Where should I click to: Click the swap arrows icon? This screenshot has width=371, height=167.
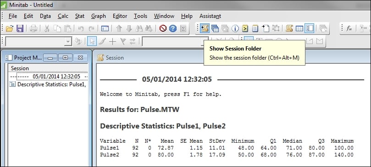click(133, 41)
